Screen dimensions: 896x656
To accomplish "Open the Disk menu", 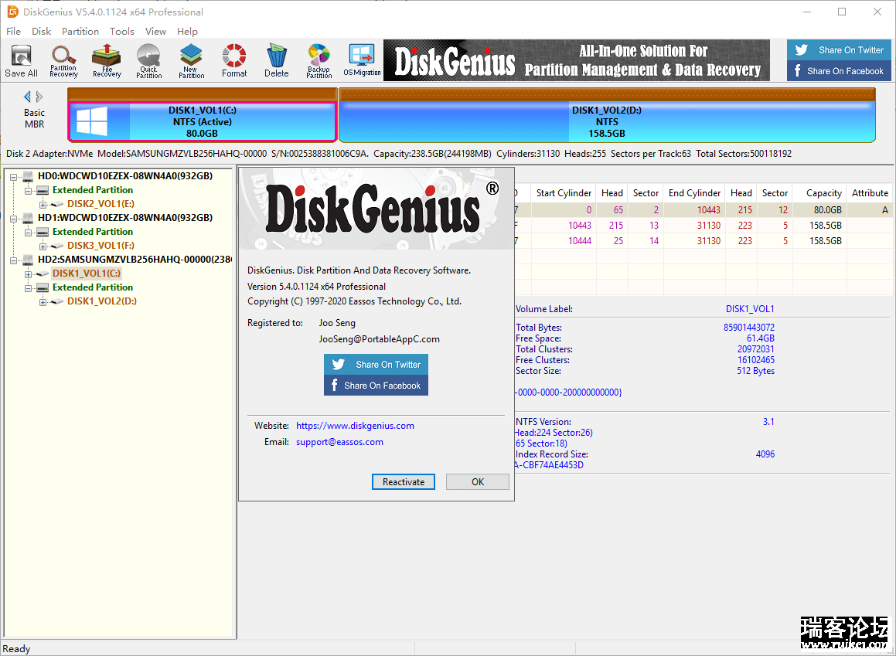I will coord(41,32).
